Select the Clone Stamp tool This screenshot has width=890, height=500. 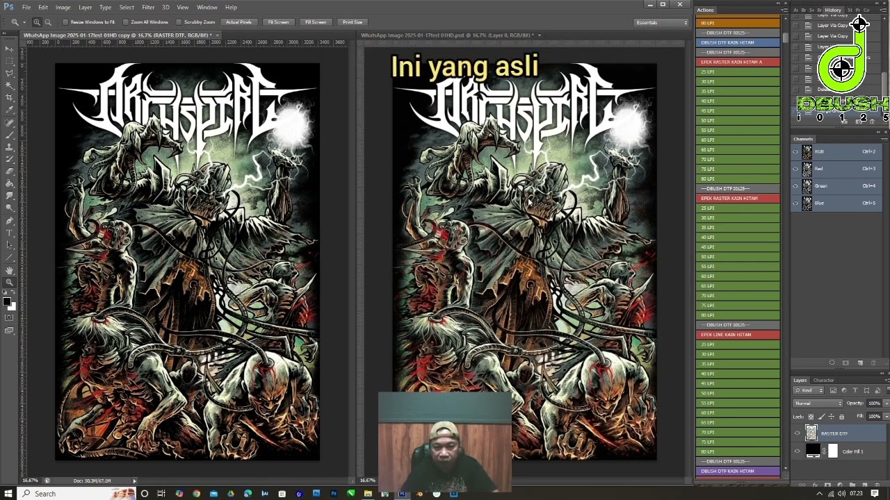9,147
